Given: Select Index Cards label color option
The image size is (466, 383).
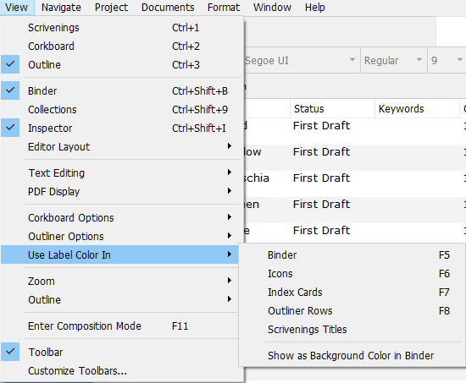Looking at the screenshot, I should coord(352,293).
